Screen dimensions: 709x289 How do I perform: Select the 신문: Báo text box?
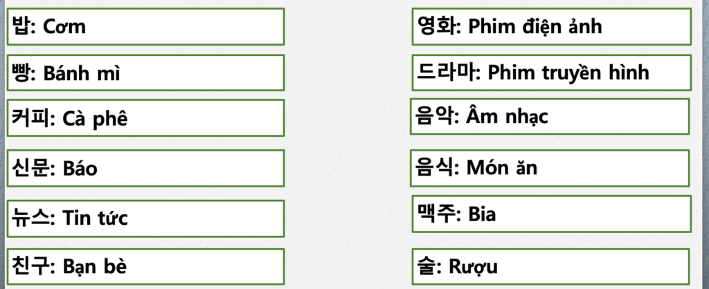tap(145, 168)
